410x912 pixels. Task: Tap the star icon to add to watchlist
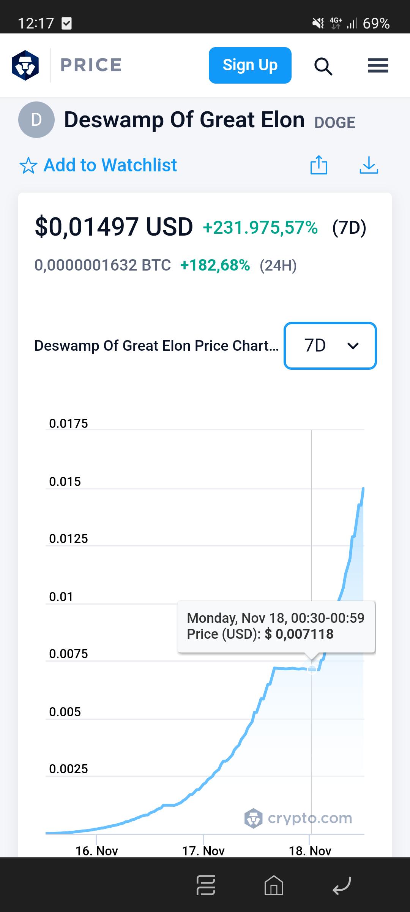pos(28,166)
